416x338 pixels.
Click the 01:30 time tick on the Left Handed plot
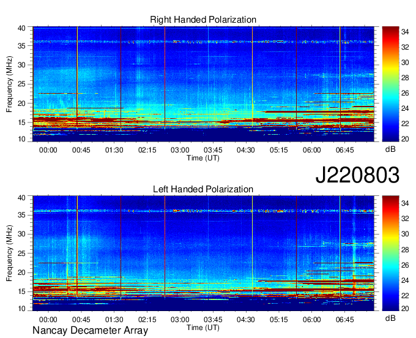(x=114, y=320)
